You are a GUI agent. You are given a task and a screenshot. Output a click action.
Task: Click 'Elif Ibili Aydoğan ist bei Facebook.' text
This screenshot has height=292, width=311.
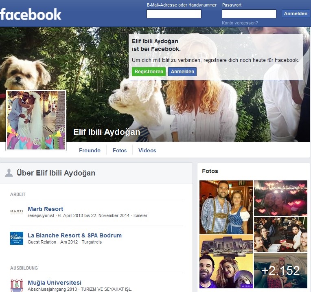156,45
